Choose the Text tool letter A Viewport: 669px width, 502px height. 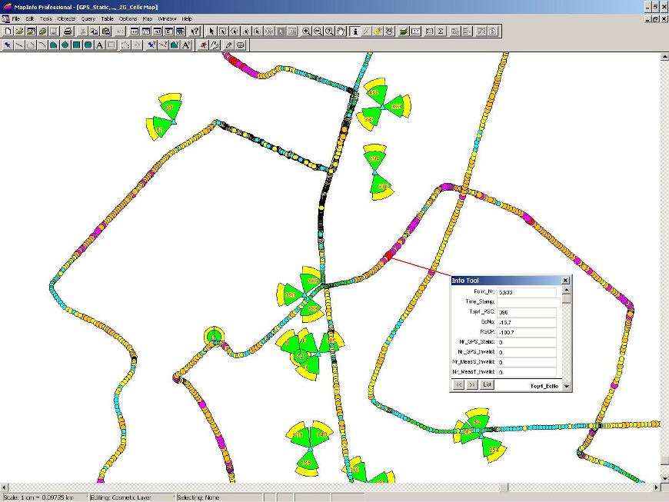[x=100, y=45]
